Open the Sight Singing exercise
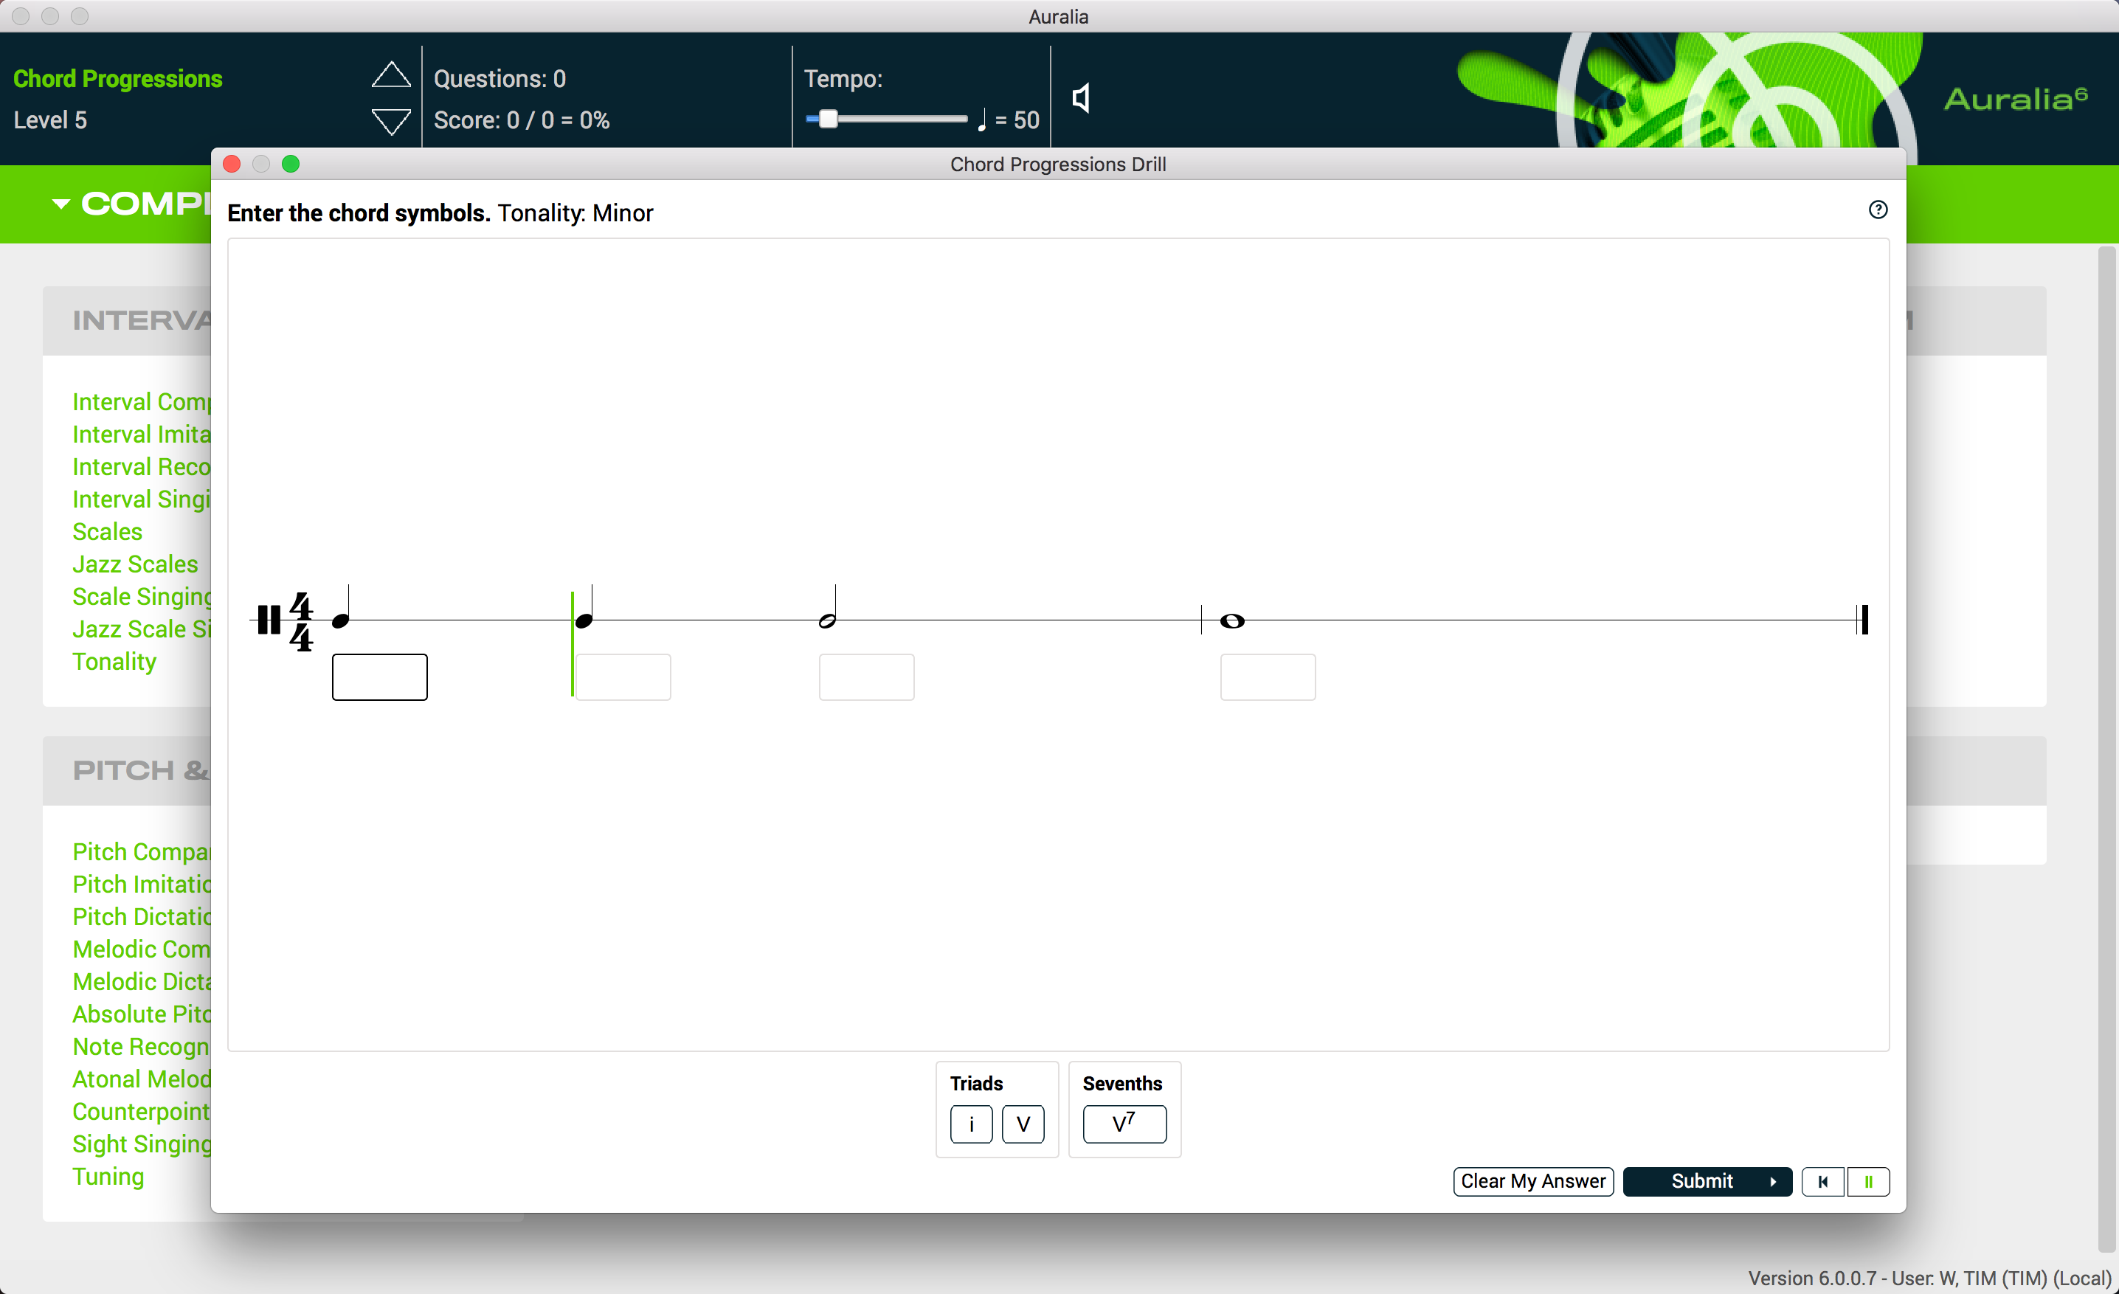This screenshot has width=2119, height=1294. coord(140,1144)
